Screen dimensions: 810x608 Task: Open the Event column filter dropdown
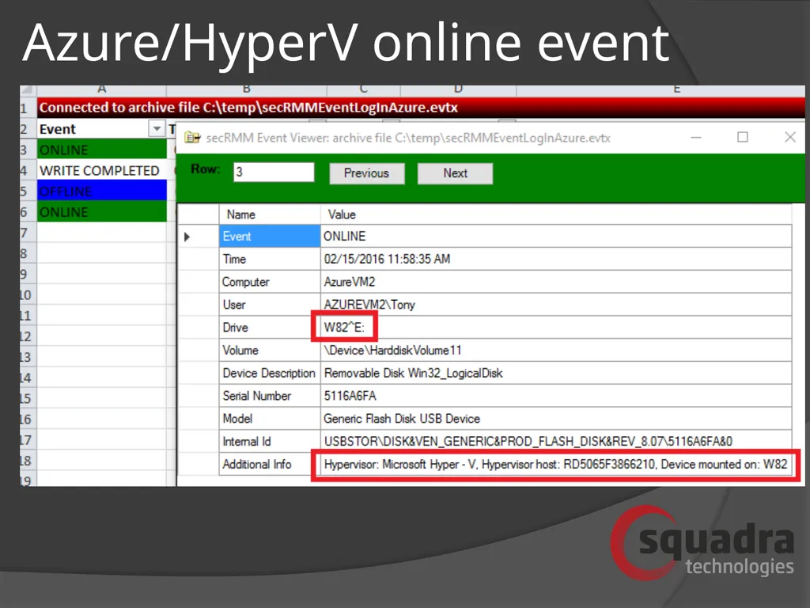pos(156,128)
